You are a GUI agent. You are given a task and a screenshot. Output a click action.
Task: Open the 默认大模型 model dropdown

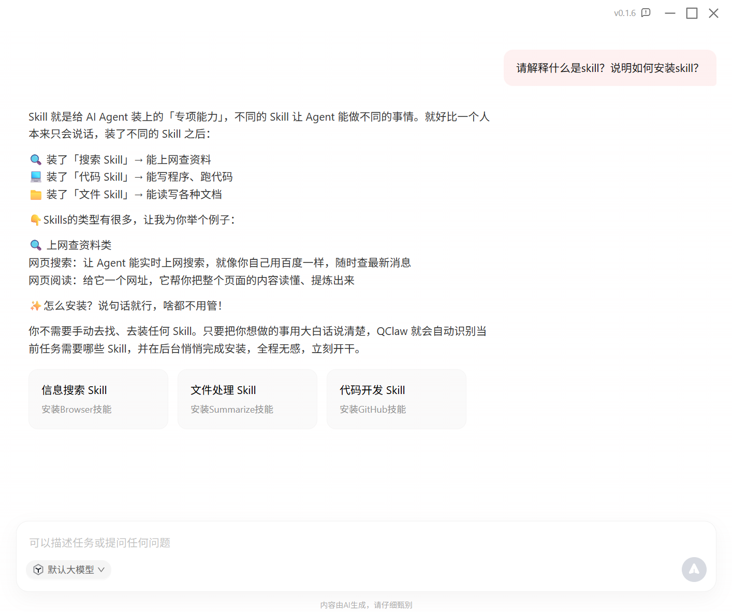69,570
